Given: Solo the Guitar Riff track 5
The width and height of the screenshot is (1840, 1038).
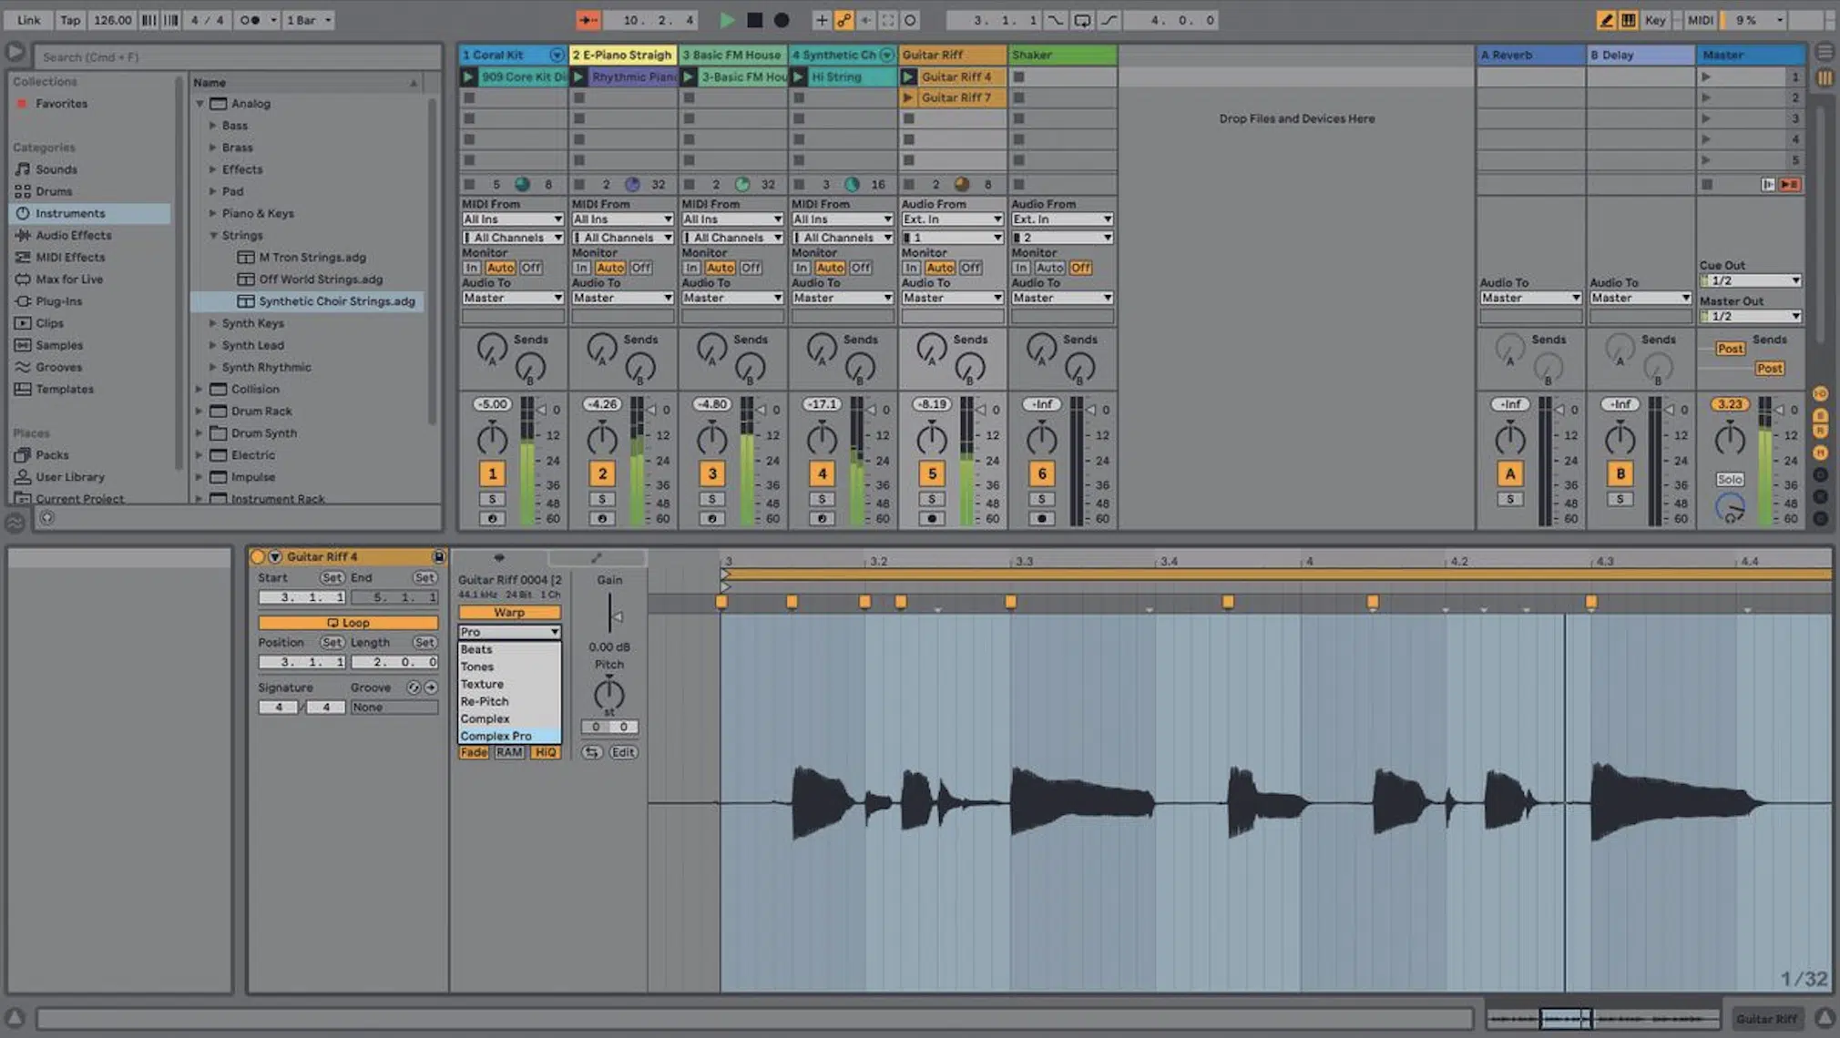Looking at the screenshot, I should [932, 499].
